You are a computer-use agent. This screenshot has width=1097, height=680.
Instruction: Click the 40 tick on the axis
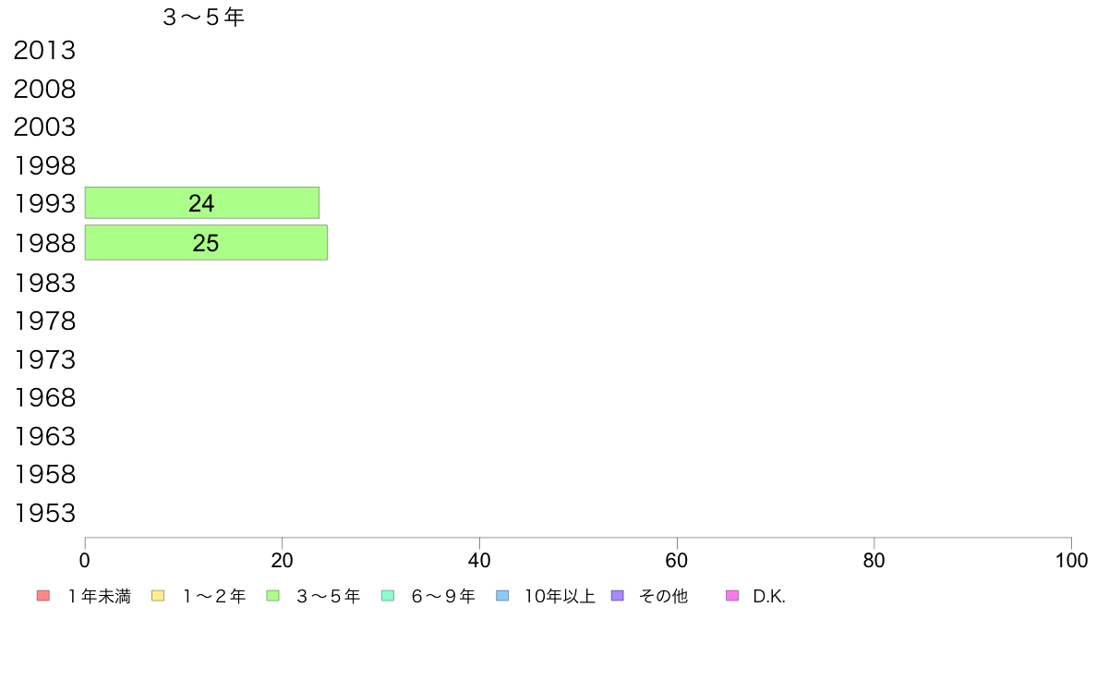click(x=479, y=560)
